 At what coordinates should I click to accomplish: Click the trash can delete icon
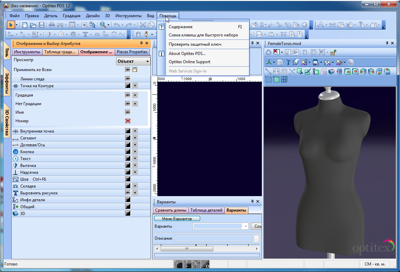click(x=138, y=34)
